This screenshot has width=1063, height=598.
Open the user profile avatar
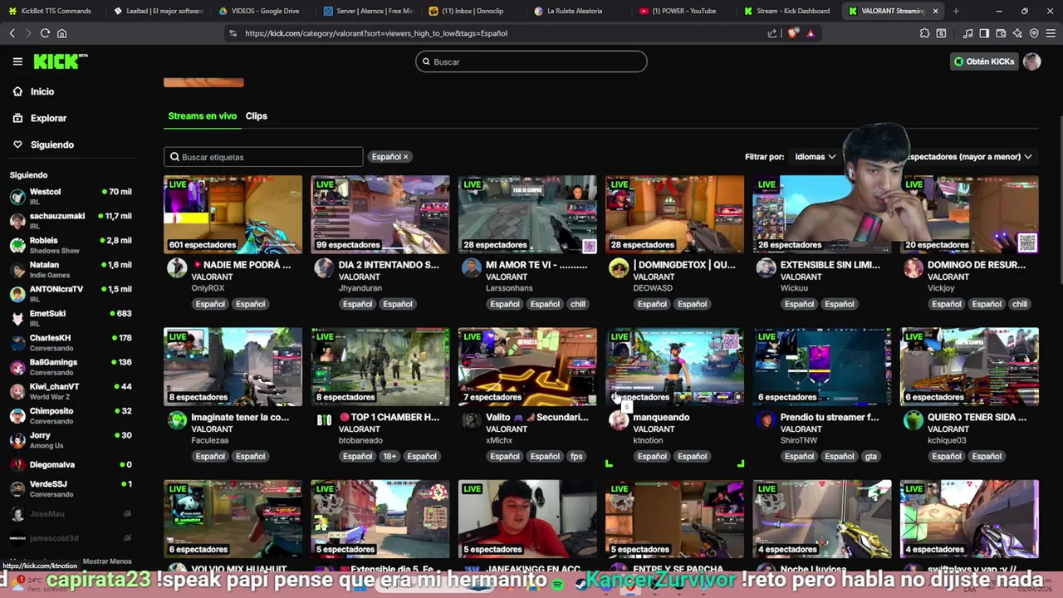1032,61
